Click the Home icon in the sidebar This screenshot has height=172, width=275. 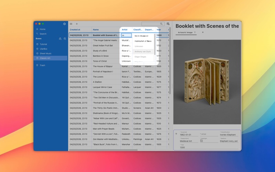[37, 29]
